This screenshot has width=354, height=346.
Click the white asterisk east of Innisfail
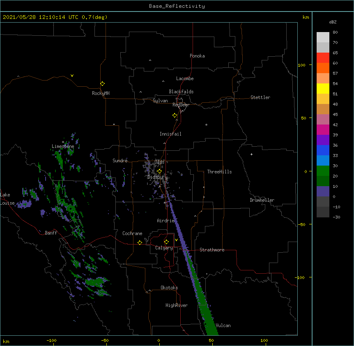click(206, 125)
